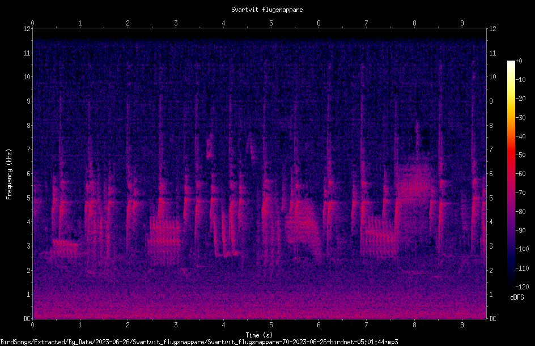Click "6" on the right frequency axis
This screenshot has width=535, height=346.
491,173
